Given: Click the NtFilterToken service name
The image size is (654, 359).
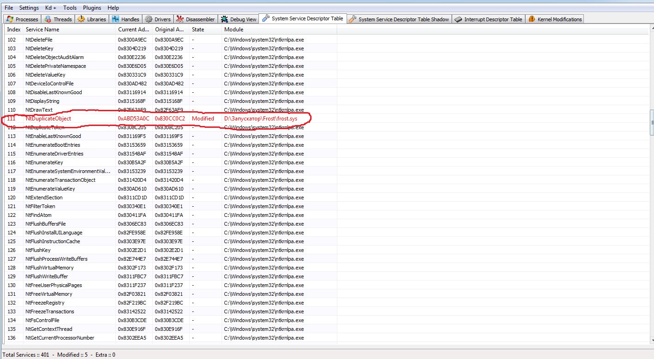Looking at the screenshot, I should click(x=40, y=206).
